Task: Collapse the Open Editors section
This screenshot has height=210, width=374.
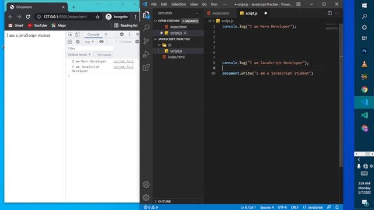Action: [155, 21]
